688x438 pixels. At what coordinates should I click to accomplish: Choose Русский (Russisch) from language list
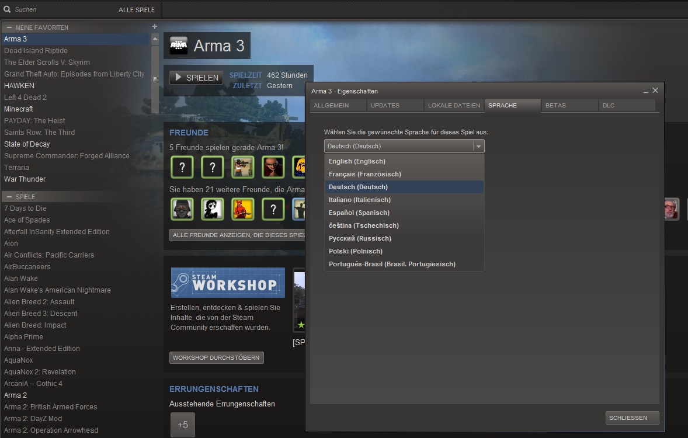click(x=404, y=238)
